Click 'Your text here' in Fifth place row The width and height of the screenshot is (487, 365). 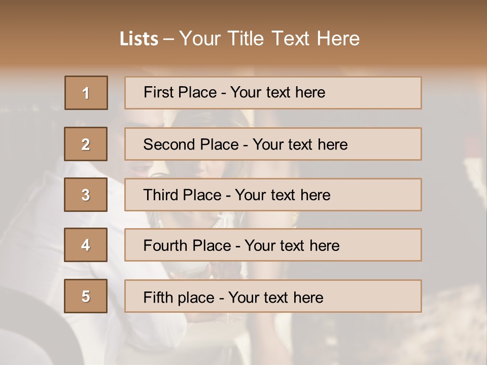point(275,297)
